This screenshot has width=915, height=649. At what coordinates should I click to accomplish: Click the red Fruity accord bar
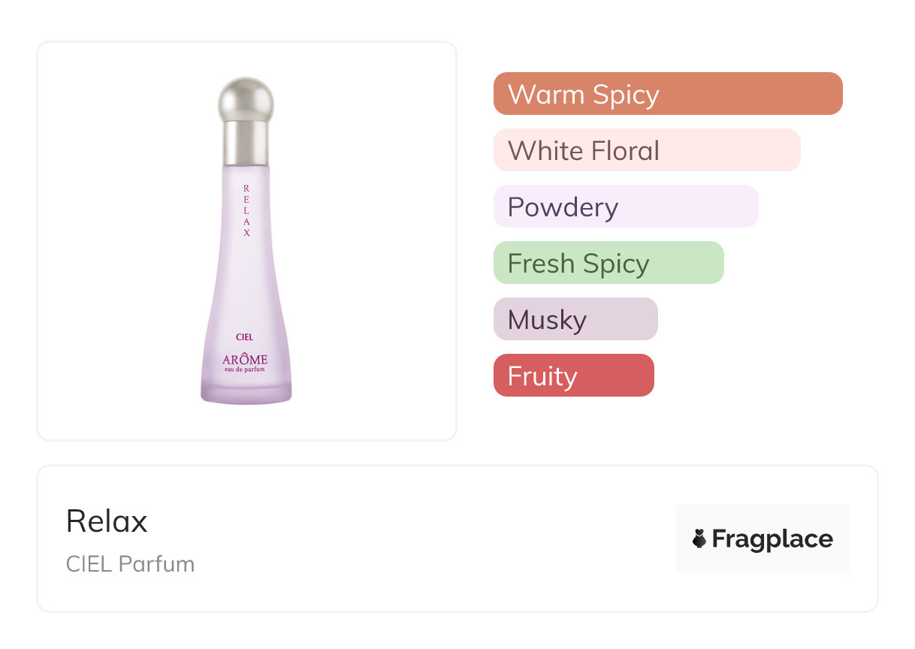573,376
